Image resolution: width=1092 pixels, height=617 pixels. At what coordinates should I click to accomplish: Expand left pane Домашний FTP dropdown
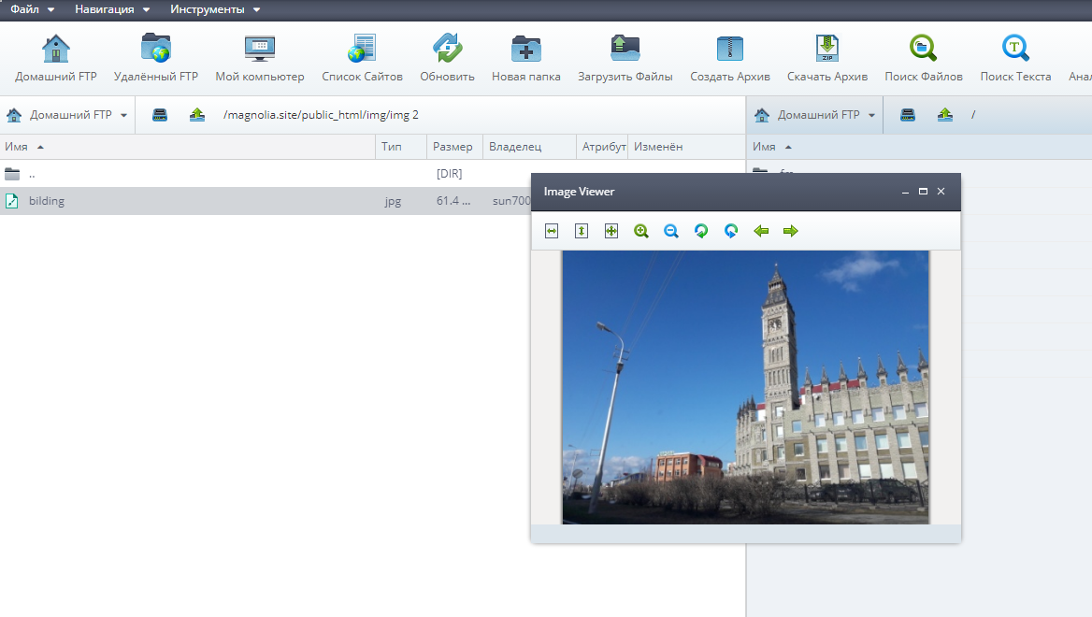[123, 116]
